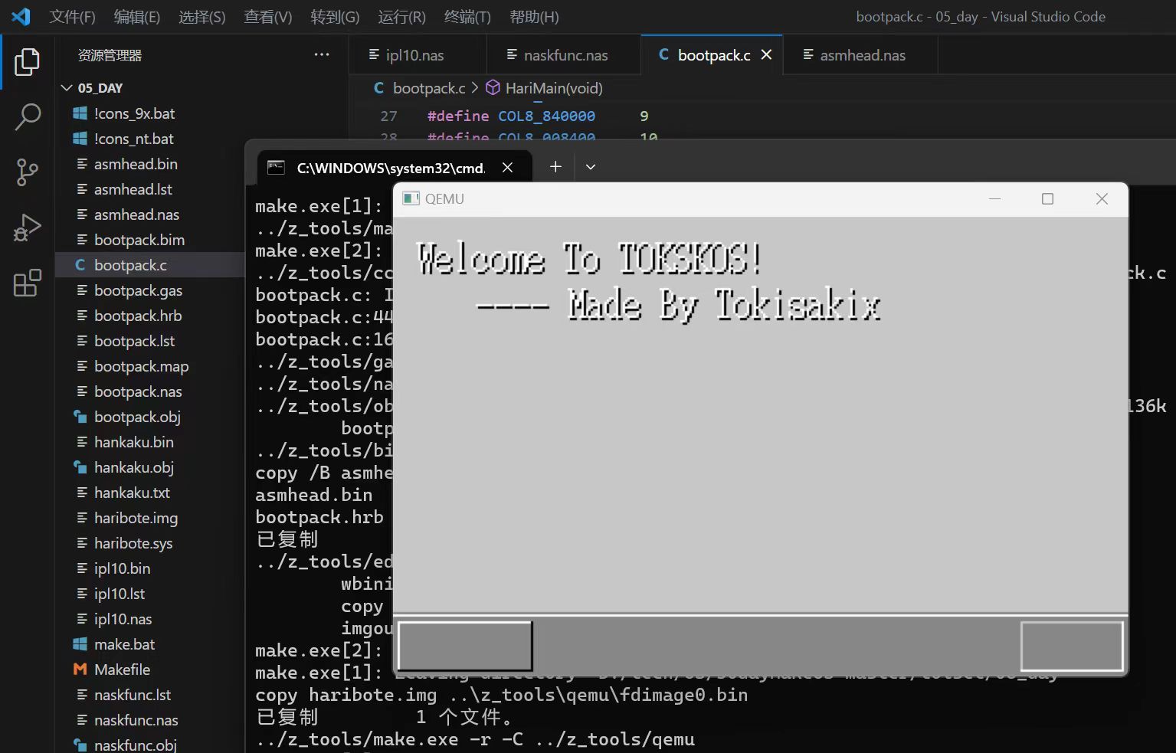Image resolution: width=1176 pixels, height=753 pixels.
Task: Switch to the asmhead.nas editor tab
Action: click(862, 55)
